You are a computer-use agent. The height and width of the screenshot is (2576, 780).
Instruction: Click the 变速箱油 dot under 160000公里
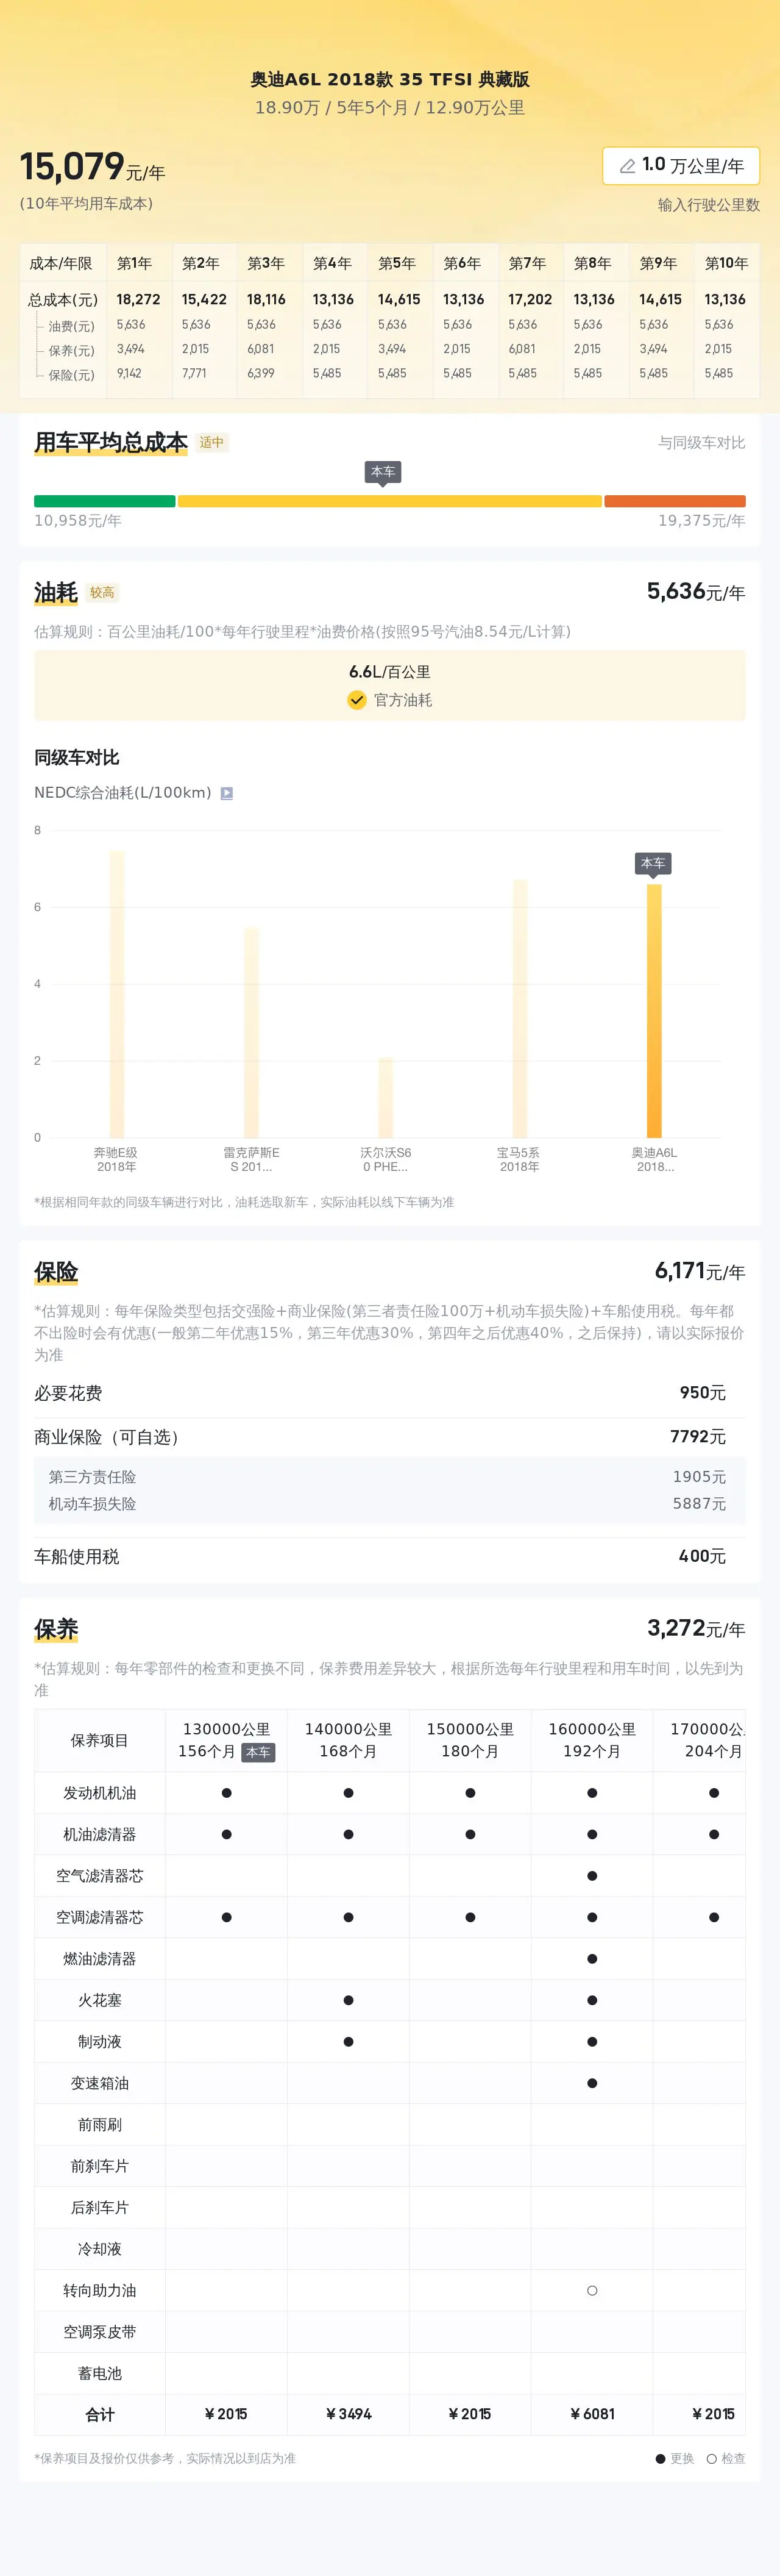click(x=592, y=2083)
